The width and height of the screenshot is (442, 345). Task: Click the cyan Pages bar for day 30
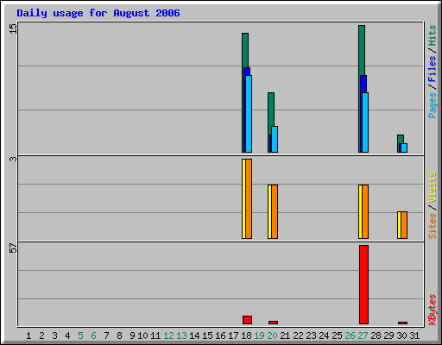point(404,147)
